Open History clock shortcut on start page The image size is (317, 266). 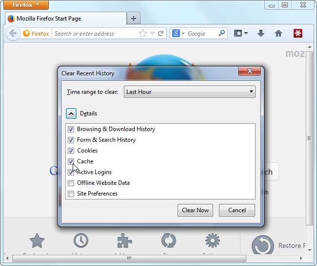(x=81, y=241)
